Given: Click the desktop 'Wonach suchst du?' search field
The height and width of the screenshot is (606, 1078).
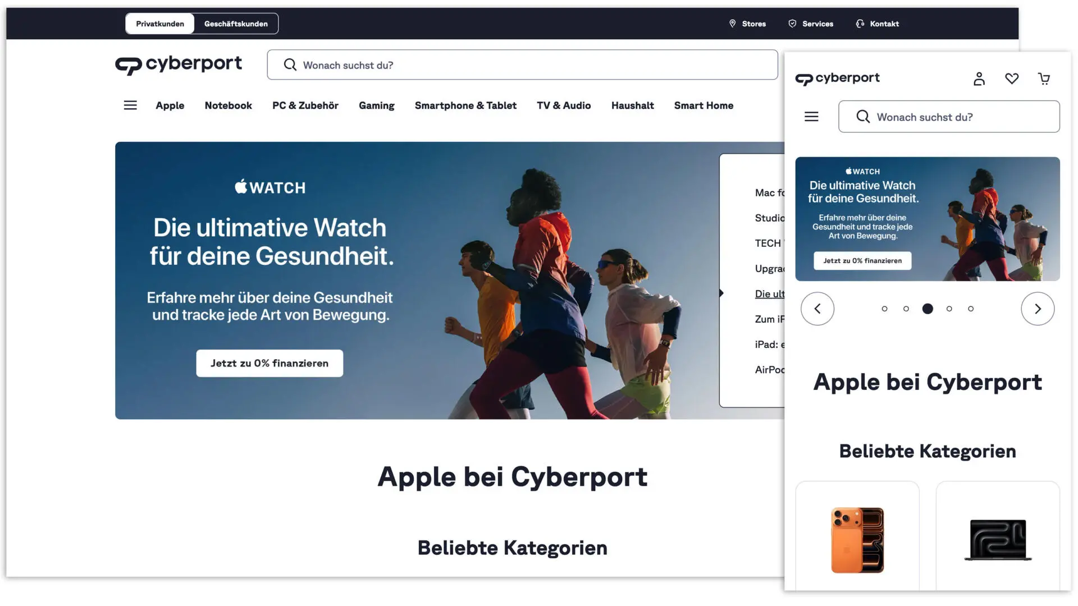Looking at the screenshot, I should pos(522,65).
